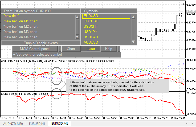The image size is (196, 127).
Task: Click the MCM Control panel title button
Action: point(35,49)
